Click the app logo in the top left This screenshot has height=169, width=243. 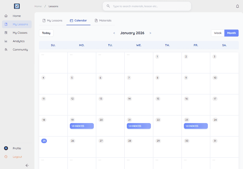click(x=16, y=6)
